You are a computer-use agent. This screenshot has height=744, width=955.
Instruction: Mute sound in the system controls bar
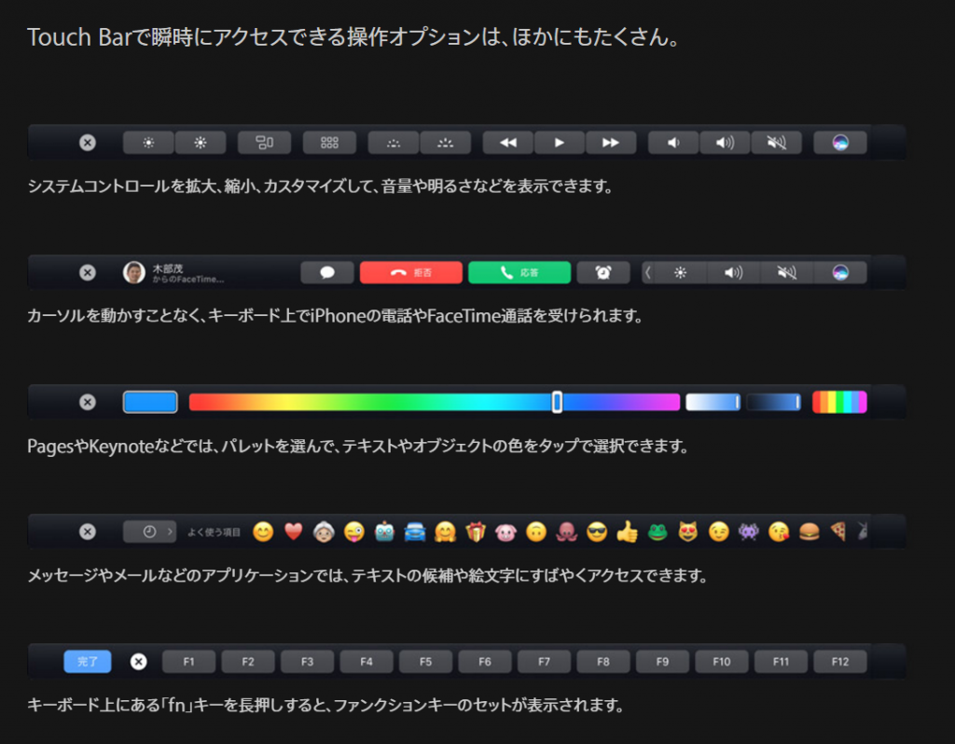(x=777, y=143)
